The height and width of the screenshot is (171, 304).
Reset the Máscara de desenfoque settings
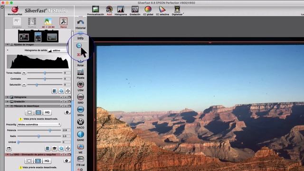pos(68,149)
